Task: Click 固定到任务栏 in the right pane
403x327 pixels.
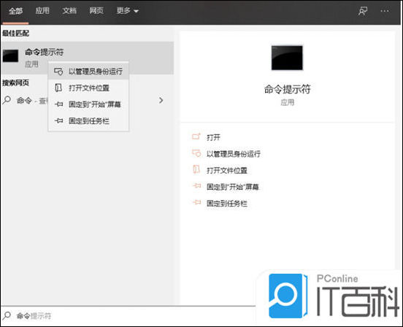Action: (x=226, y=203)
